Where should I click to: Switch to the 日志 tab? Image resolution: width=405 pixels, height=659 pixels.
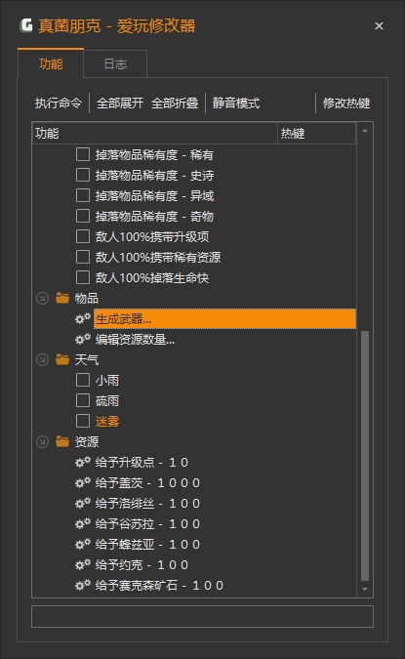pyautogui.click(x=115, y=63)
